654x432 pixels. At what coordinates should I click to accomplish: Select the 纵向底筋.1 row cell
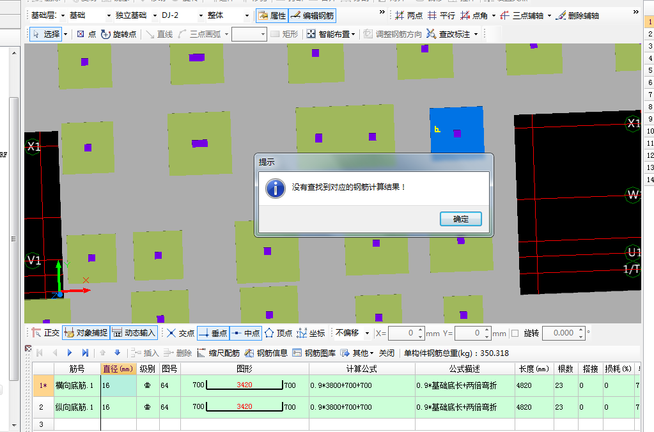[x=77, y=407]
